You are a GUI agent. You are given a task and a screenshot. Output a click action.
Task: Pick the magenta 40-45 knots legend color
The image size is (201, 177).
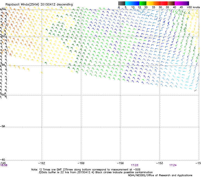pyautogui.click(x=178, y=3)
